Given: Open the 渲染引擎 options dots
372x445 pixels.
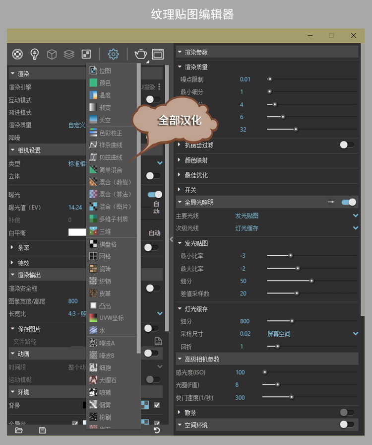Looking at the screenshot, I should (x=159, y=86).
